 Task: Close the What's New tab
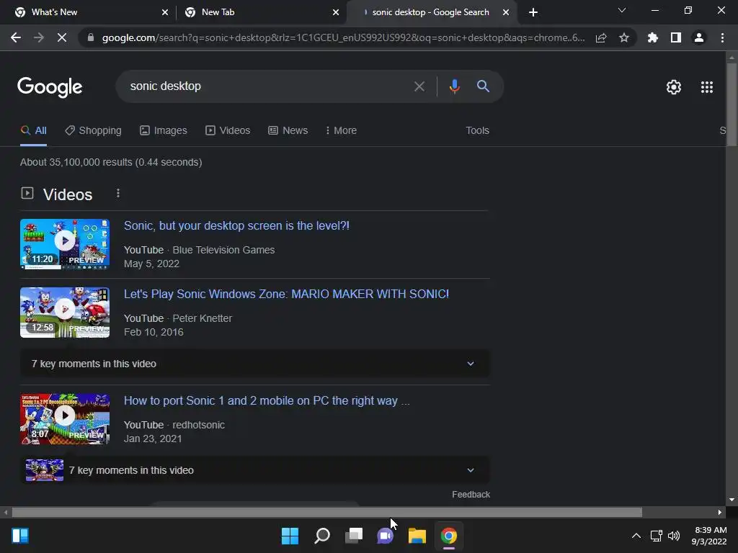[x=165, y=12]
